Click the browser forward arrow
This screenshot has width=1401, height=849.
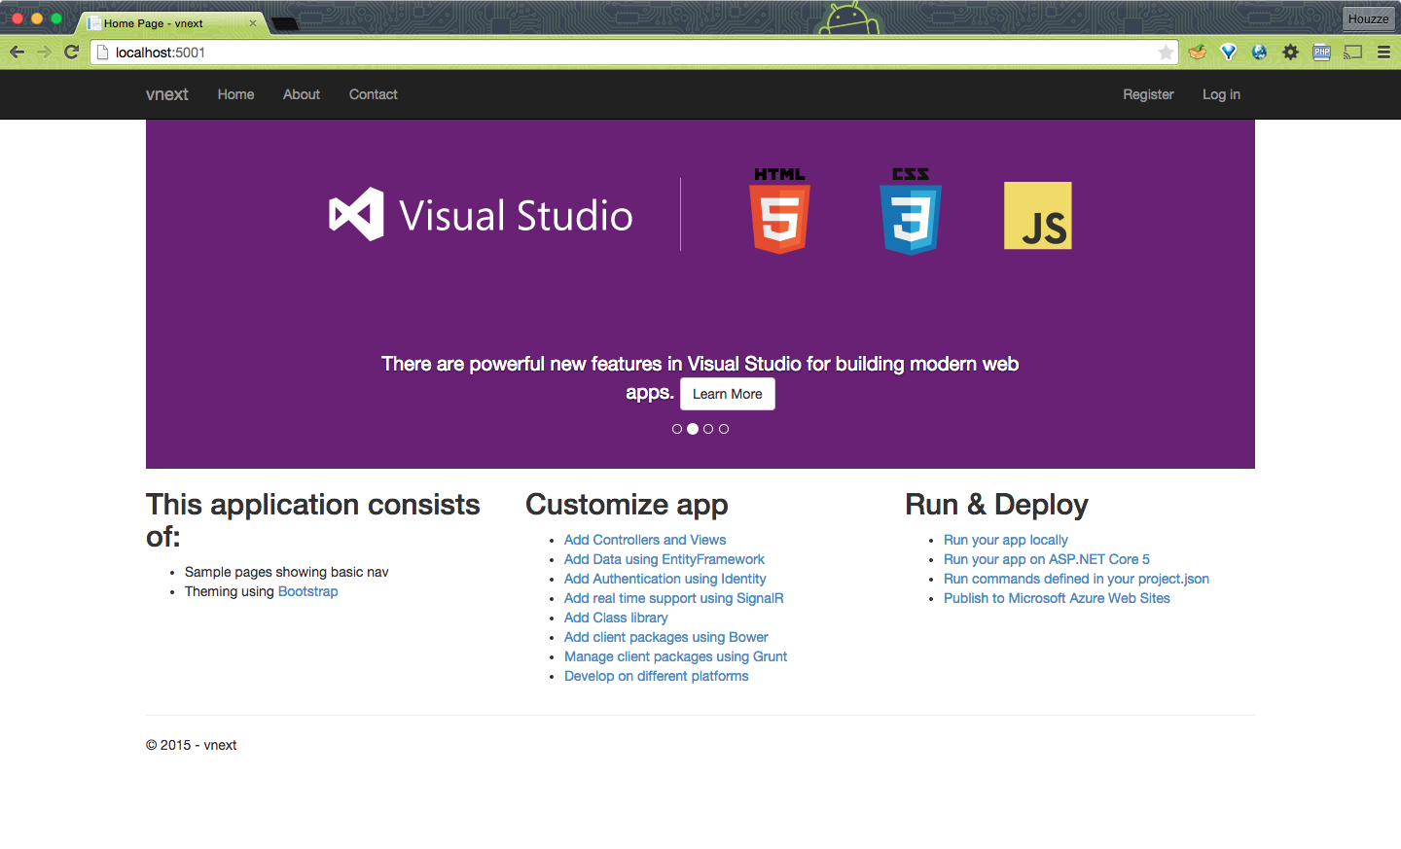pos(44,53)
